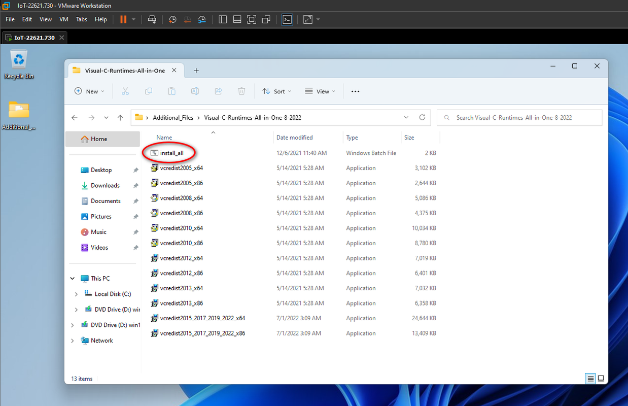The width and height of the screenshot is (628, 406).
Task: Open the See more three-dots menu
Action: pyautogui.click(x=355, y=91)
